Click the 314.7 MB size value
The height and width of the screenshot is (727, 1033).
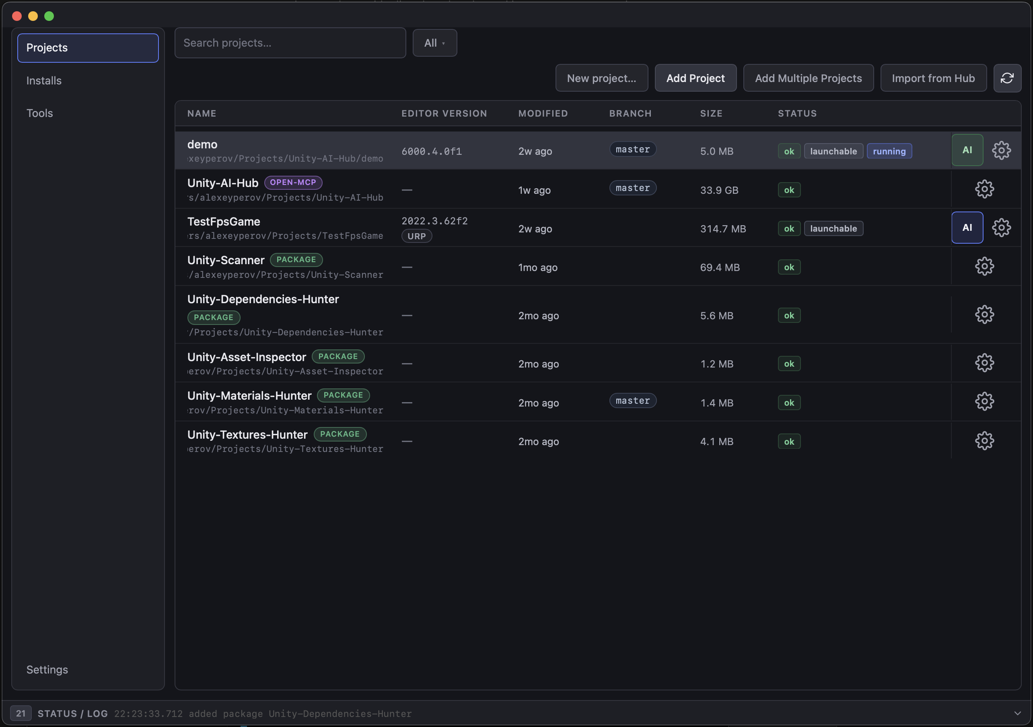[723, 229]
